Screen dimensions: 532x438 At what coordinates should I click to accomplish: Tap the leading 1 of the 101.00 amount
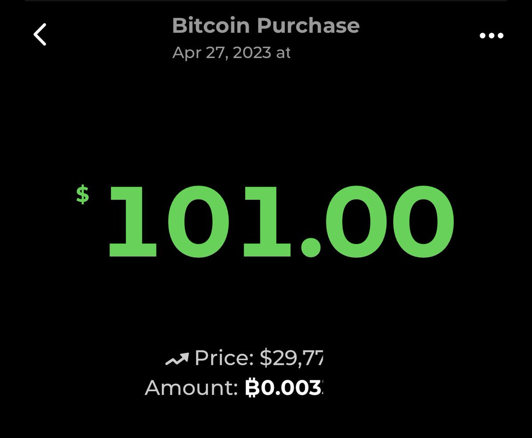pos(133,221)
